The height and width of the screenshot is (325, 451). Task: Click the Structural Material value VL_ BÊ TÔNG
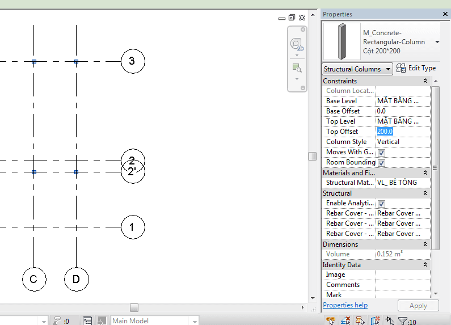click(403, 183)
